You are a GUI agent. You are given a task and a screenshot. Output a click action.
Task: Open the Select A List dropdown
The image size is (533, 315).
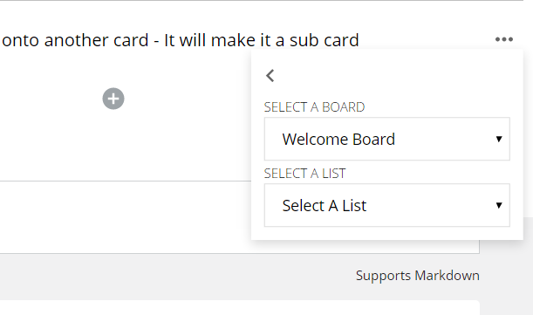[386, 205]
